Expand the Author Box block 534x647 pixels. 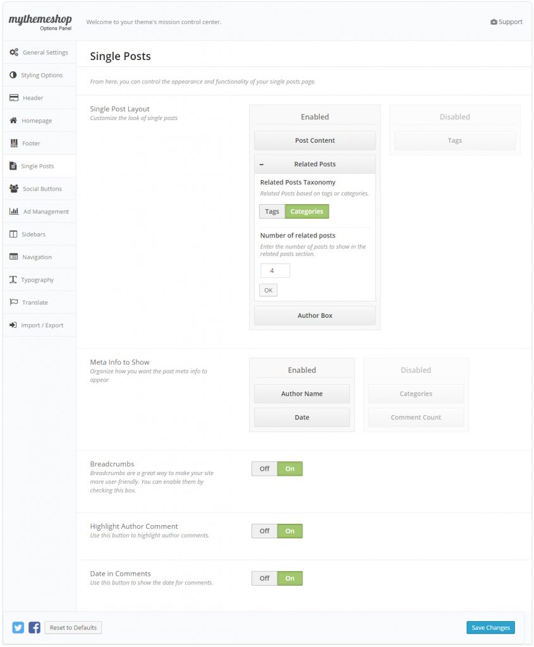[315, 315]
